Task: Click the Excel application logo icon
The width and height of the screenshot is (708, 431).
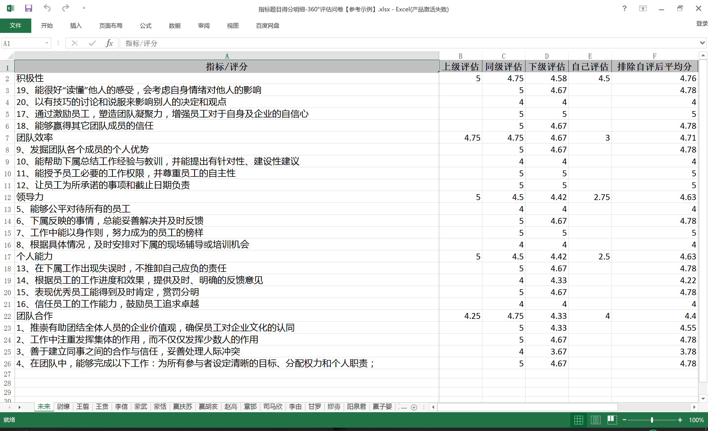Action: [10, 8]
